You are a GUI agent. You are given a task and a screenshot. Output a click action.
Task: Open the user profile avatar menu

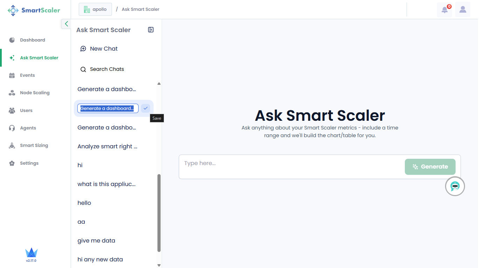click(463, 10)
